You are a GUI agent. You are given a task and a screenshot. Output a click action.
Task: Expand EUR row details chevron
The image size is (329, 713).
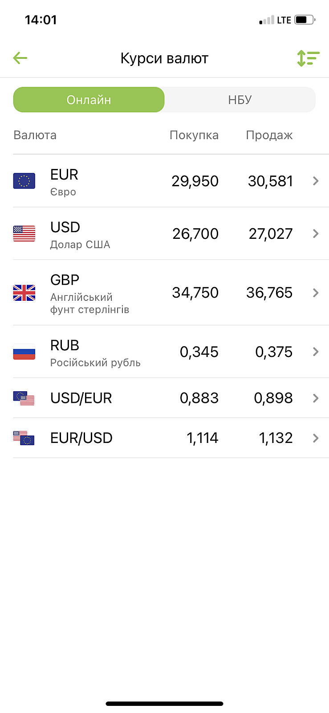316,181
